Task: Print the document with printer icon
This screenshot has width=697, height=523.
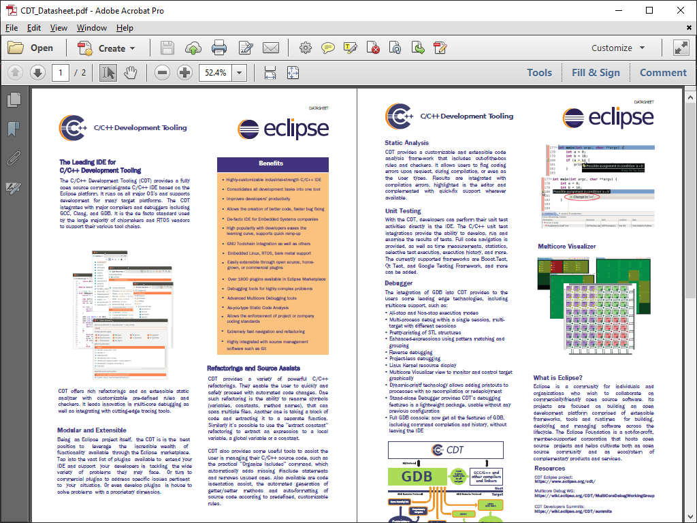Action: [x=218, y=48]
